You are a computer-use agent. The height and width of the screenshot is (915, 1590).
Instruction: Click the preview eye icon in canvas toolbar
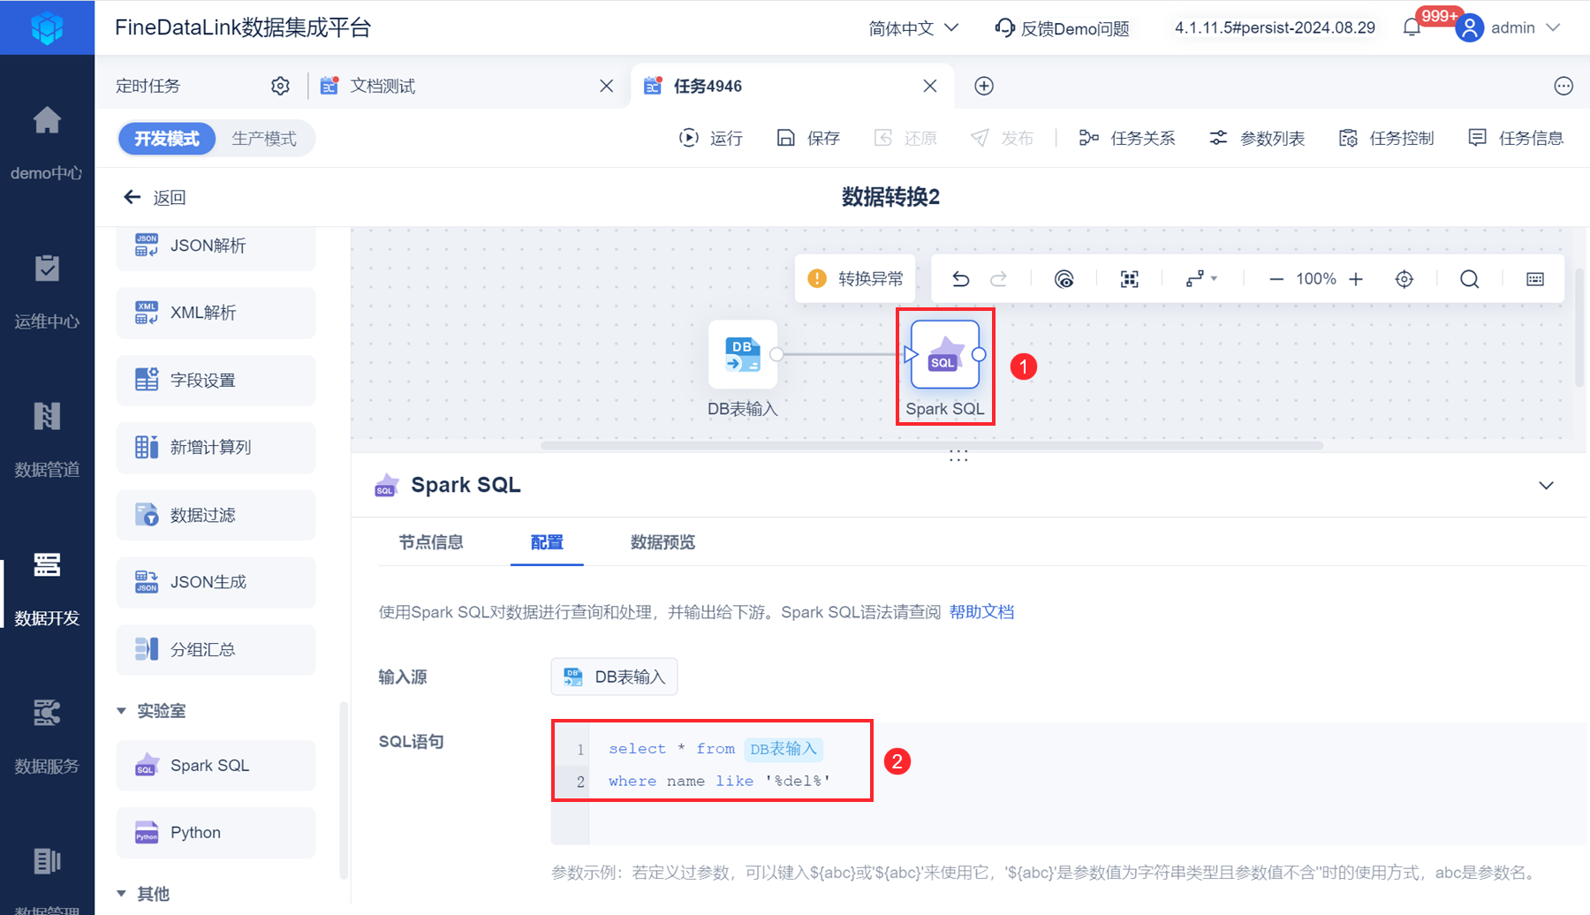1064,279
